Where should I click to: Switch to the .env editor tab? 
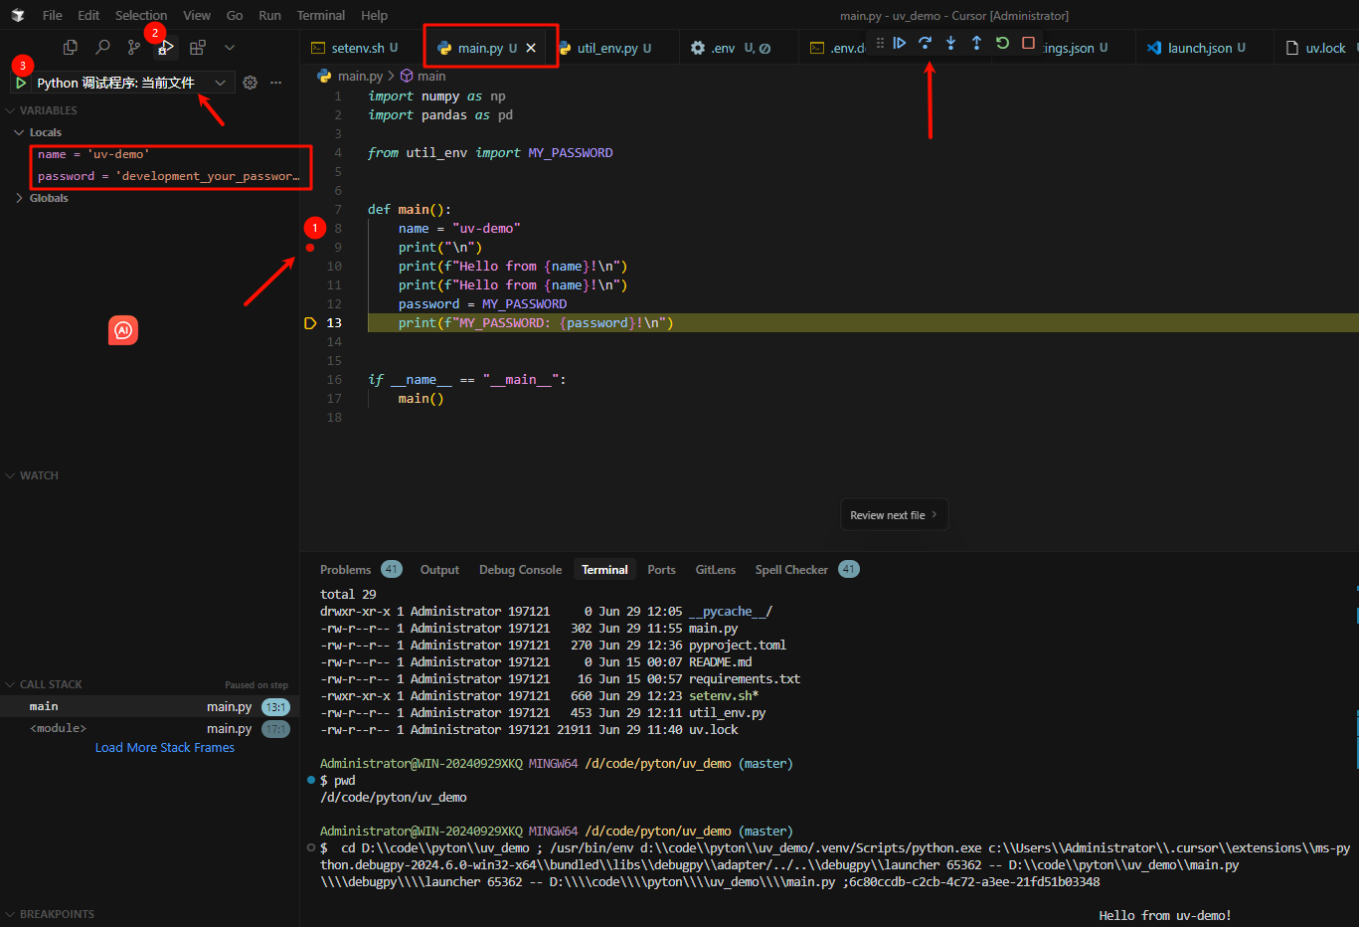[738, 48]
